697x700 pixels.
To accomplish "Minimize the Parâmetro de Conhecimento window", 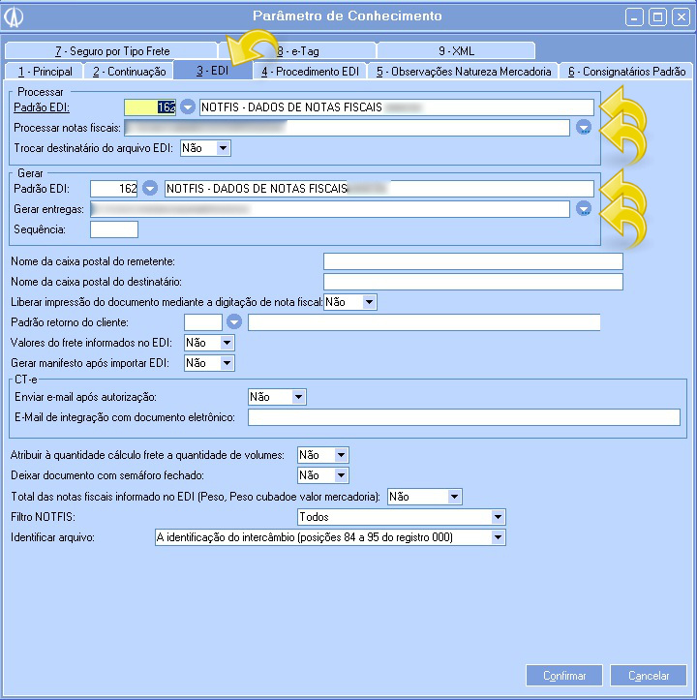I will (x=634, y=17).
